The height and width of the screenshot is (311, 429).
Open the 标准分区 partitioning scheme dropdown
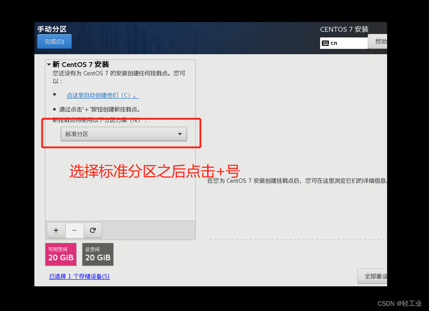(x=123, y=134)
